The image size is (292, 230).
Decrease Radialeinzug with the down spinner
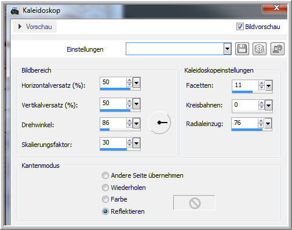[261, 125]
